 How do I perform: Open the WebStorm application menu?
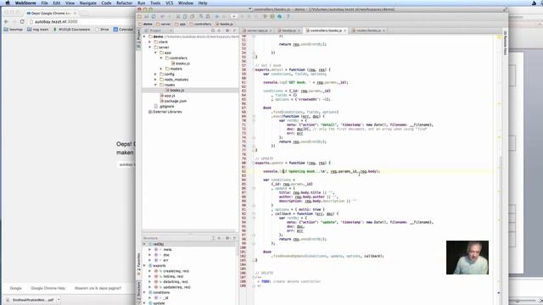click(x=25, y=3)
